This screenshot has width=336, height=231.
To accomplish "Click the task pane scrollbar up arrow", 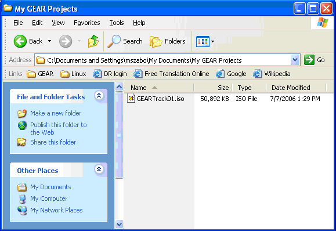I will click(119, 87).
